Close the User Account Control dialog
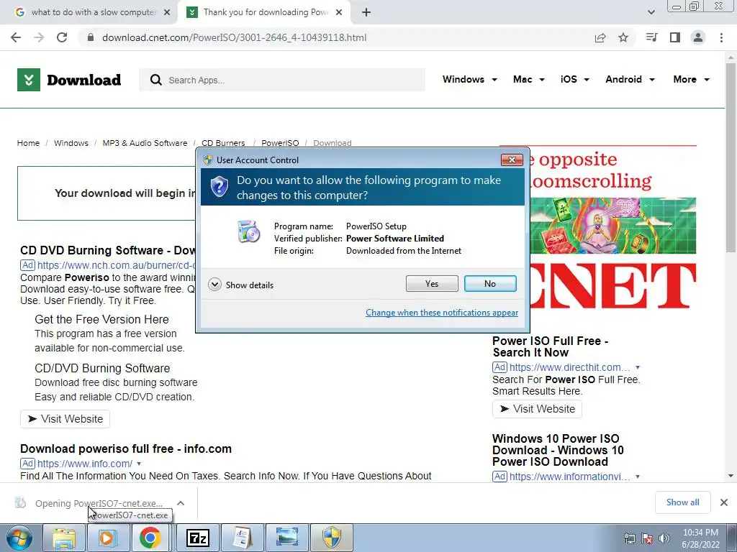This screenshot has height=552, width=737. coord(512,160)
